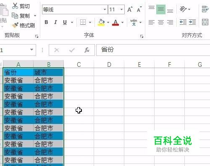This screenshot has height=166, width=210.
Task: Apply red font color A
Action: [115, 22]
